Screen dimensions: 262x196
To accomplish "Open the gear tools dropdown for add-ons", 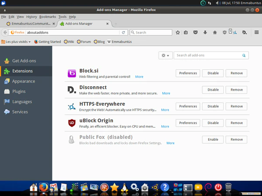I will (165, 55).
